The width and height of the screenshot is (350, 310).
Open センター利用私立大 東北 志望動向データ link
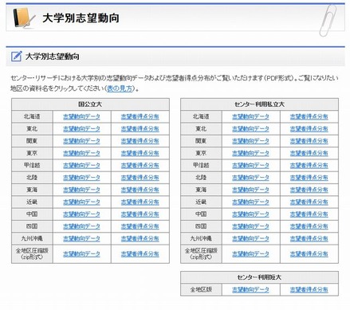tap(250, 129)
